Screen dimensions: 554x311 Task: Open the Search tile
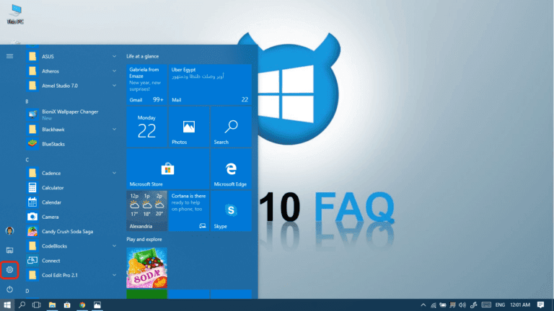click(x=231, y=127)
